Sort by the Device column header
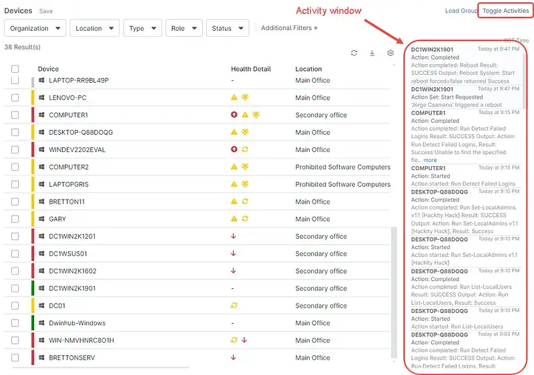534x375 pixels. [48, 69]
